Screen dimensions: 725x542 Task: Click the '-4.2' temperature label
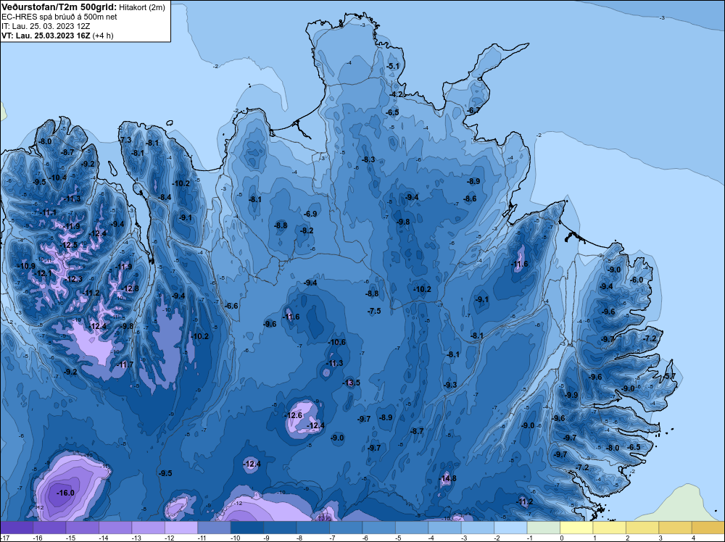click(x=396, y=94)
